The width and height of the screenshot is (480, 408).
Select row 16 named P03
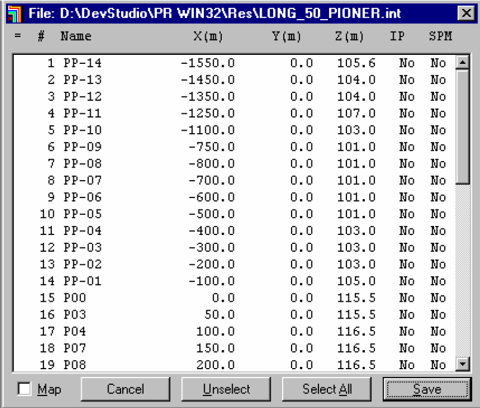234,314
